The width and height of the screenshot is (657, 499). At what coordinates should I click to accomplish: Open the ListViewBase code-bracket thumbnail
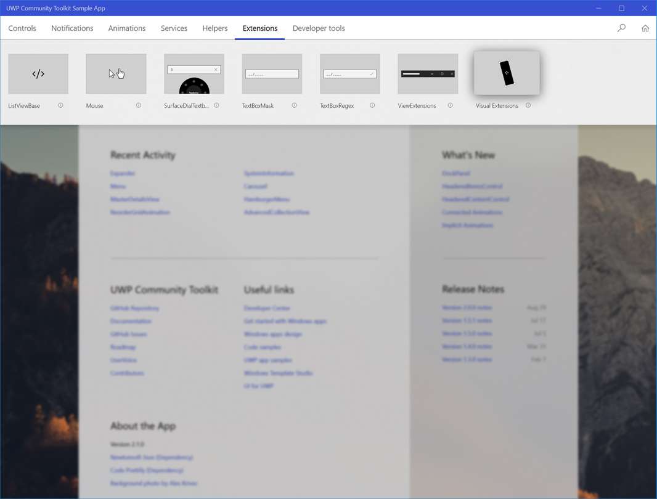pos(38,74)
